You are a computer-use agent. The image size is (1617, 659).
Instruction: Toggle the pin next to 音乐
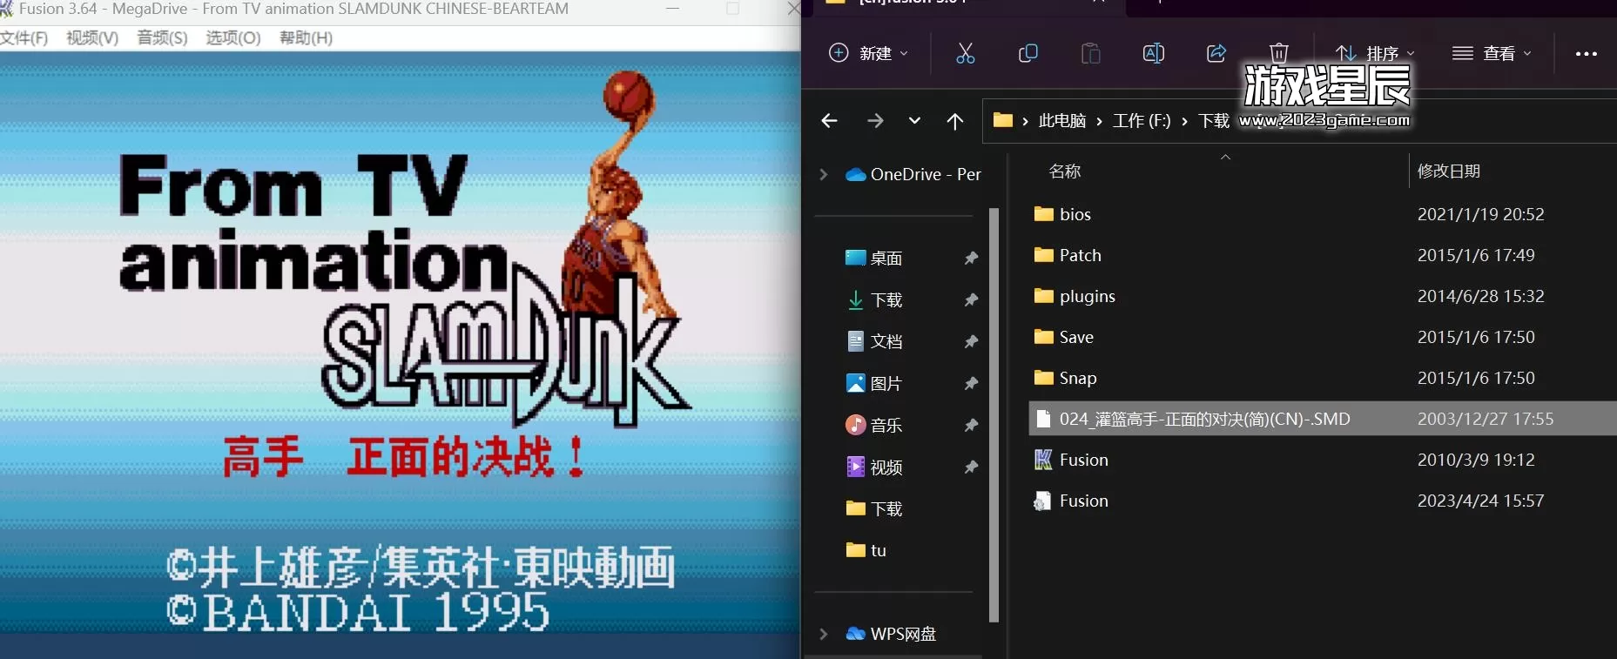pos(971,426)
